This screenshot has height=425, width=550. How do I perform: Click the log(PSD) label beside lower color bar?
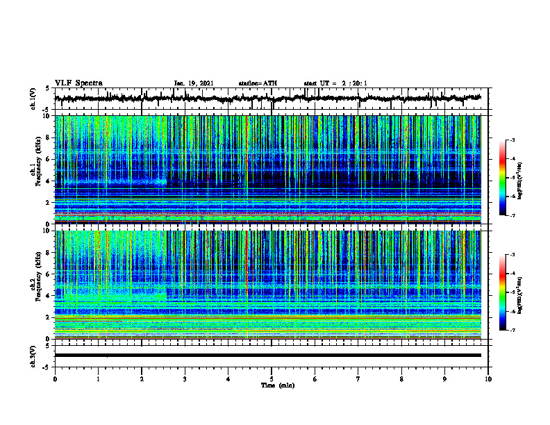click(x=520, y=295)
